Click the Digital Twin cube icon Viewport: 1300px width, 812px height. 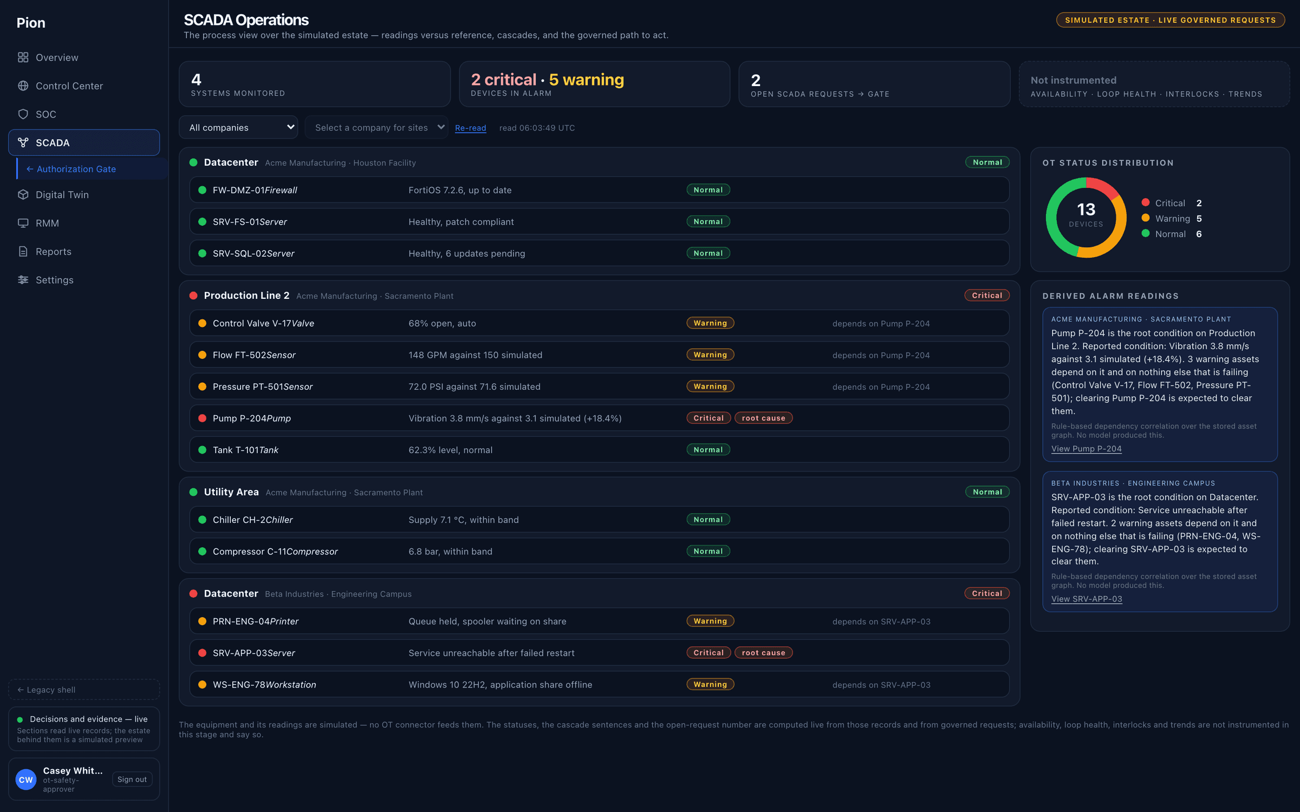coord(23,194)
